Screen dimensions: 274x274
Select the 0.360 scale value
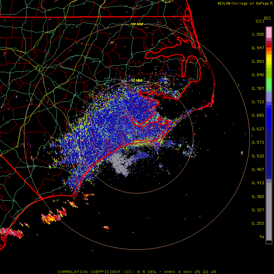(x=258, y=197)
